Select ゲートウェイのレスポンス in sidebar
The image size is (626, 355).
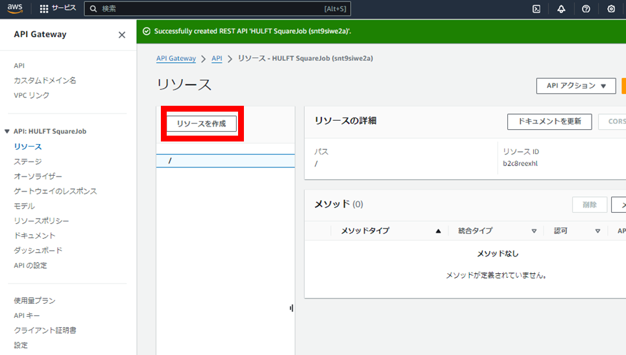click(x=55, y=191)
